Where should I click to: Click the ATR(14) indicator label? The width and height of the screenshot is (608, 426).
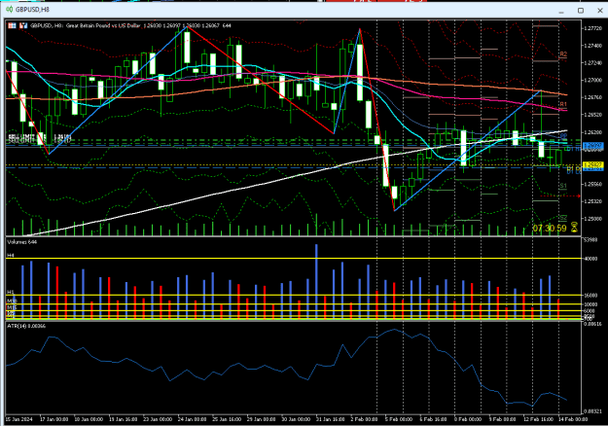(26, 326)
